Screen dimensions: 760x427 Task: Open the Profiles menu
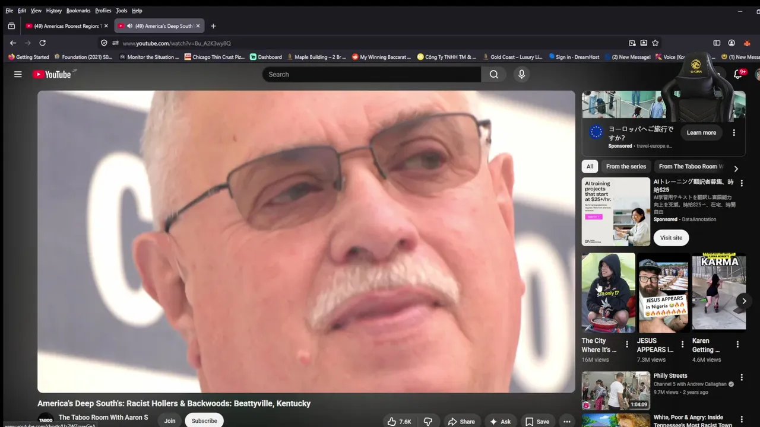pyautogui.click(x=103, y=11)
